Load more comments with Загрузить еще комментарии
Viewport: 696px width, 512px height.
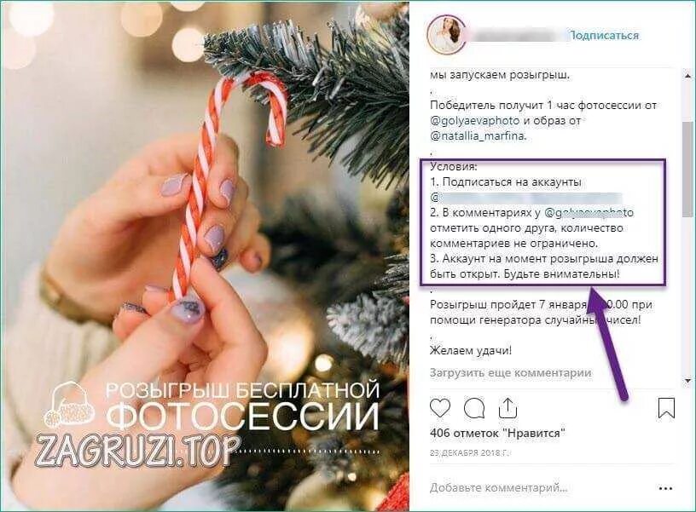[510, 373]
